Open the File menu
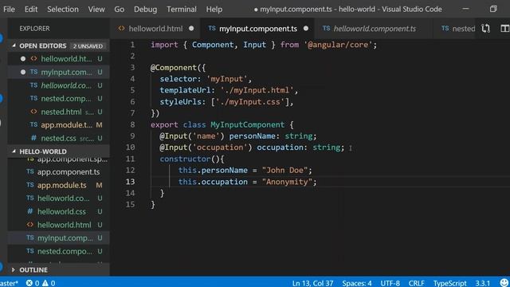Viewport: 510px width, 287px height. click(x=9, y=9)
